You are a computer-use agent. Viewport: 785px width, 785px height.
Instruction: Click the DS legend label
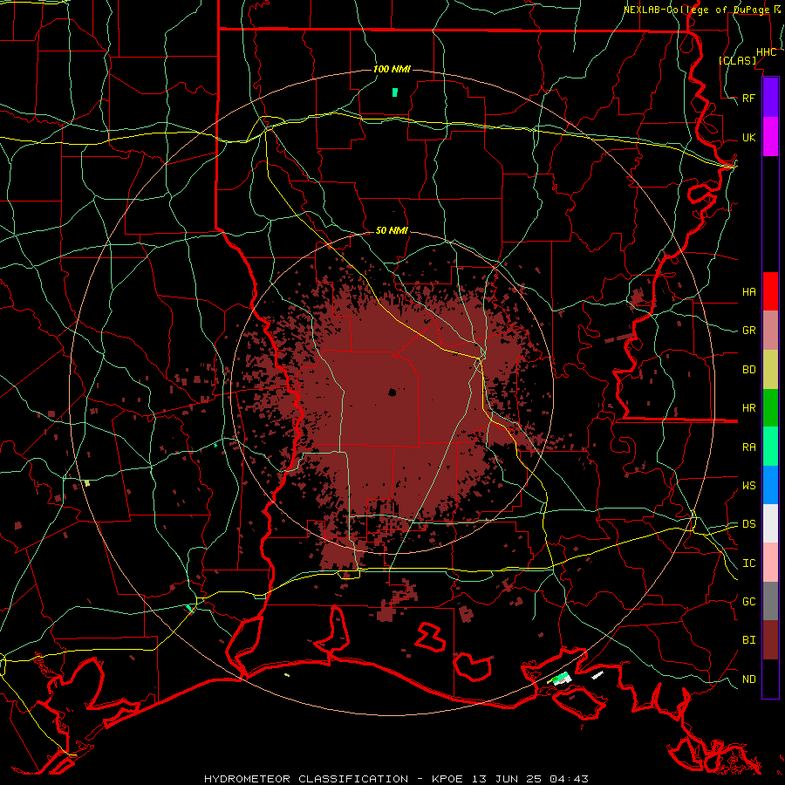coord(749,523)
